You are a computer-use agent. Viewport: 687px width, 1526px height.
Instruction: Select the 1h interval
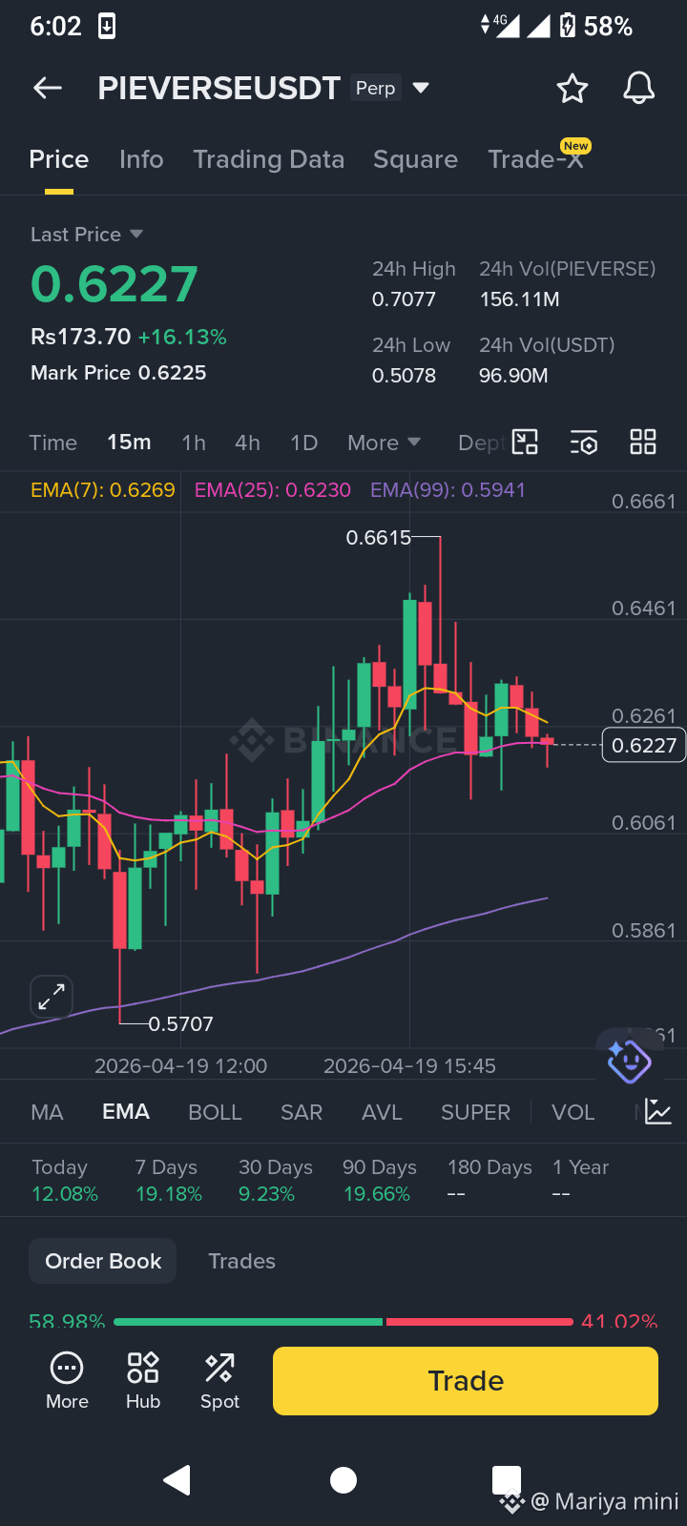(x=194, y=443)
